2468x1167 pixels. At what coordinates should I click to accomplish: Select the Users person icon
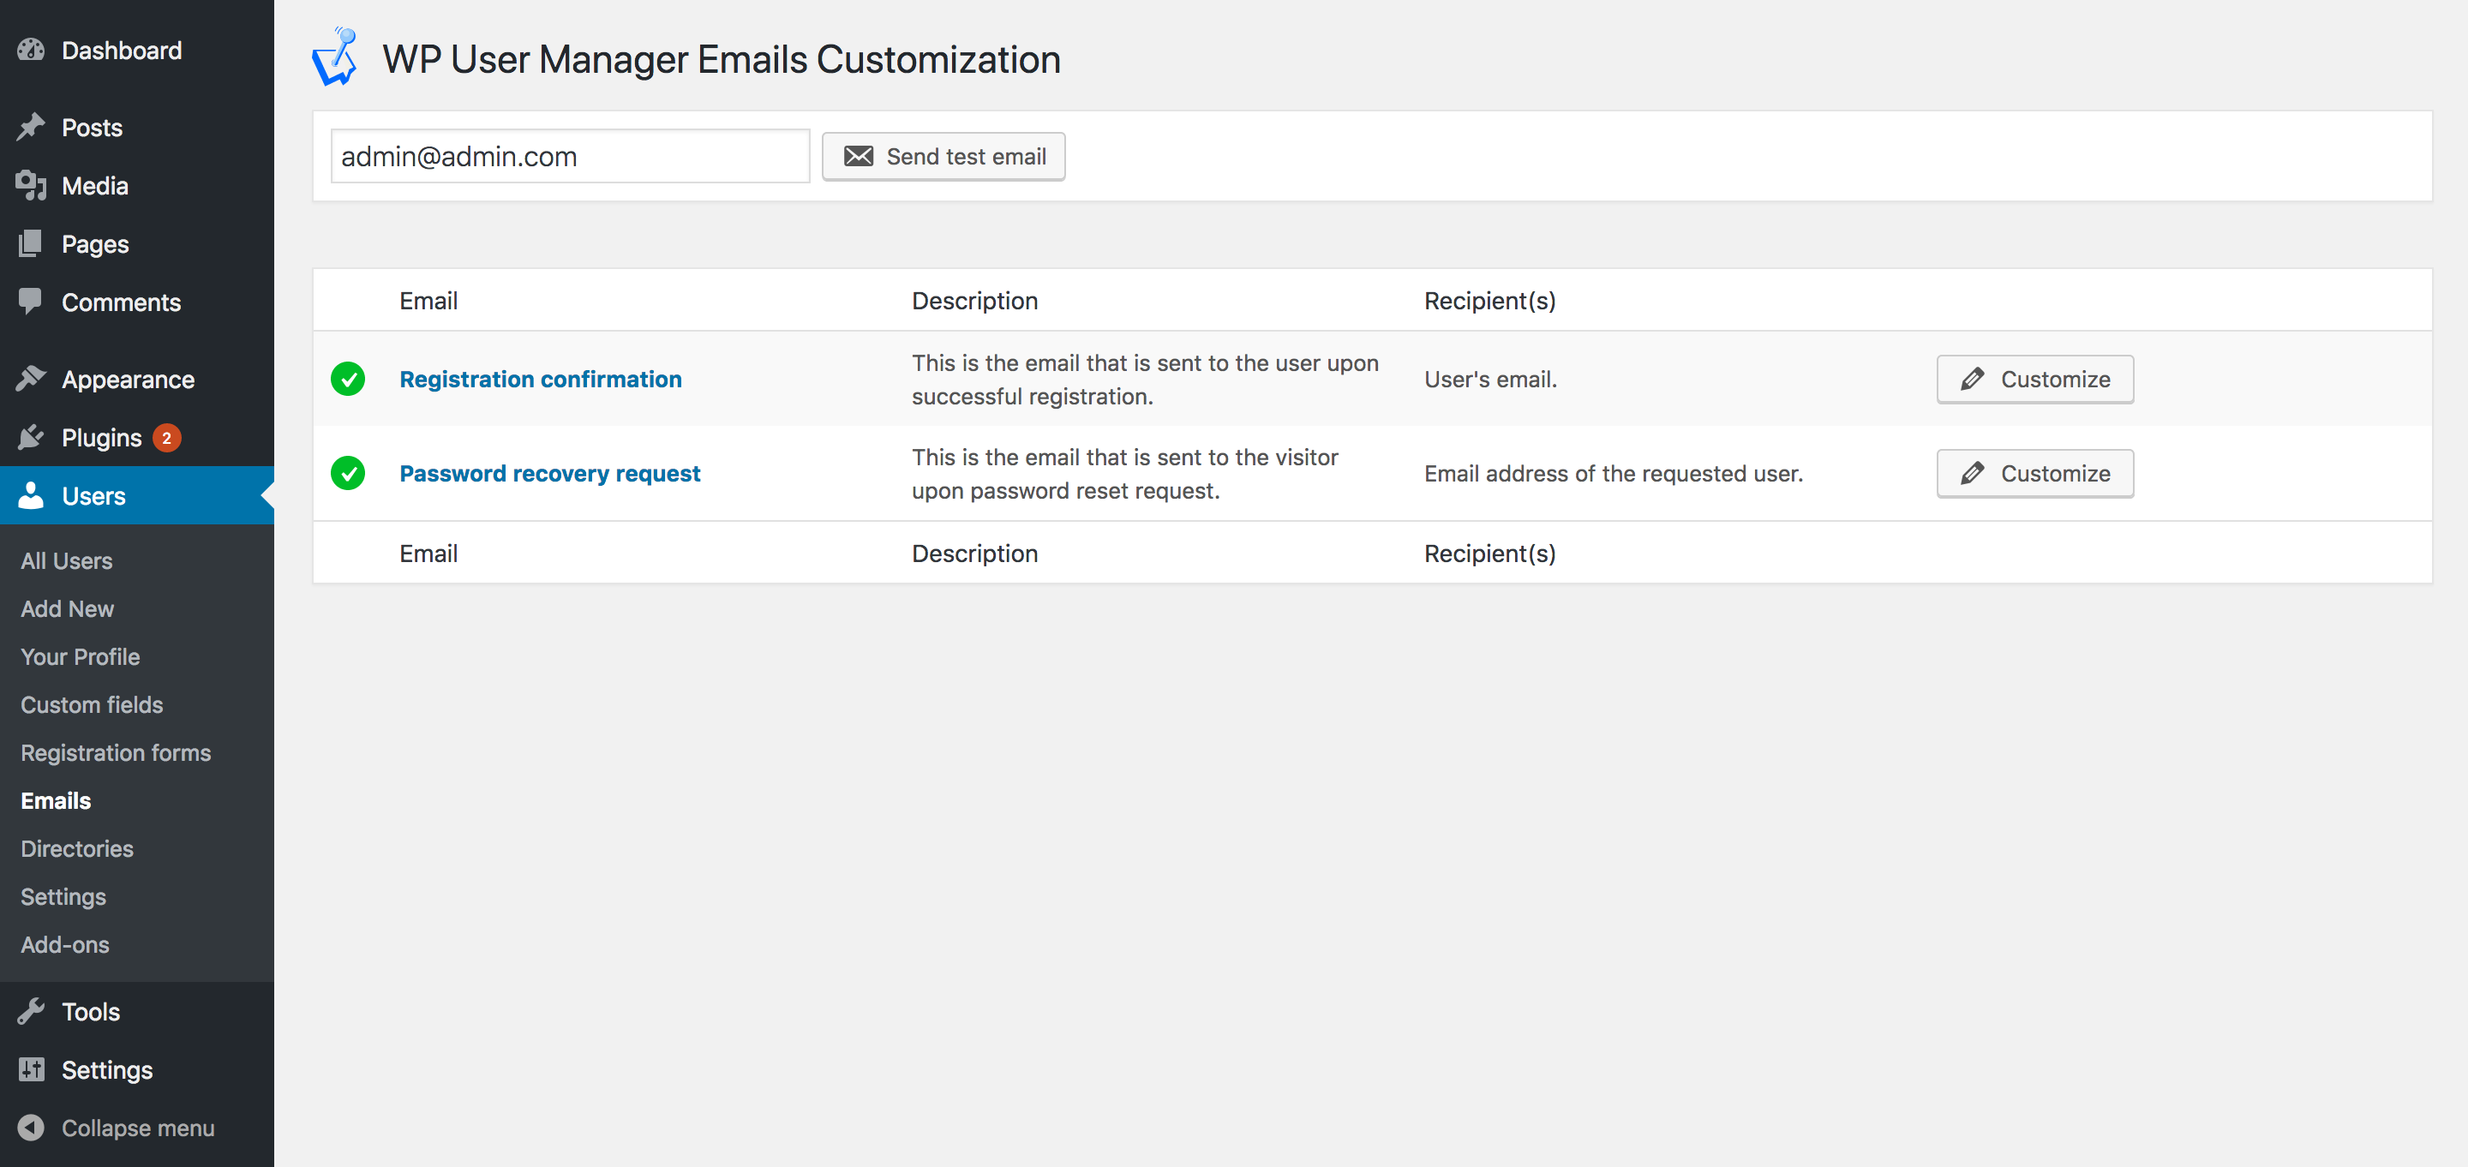32,495
